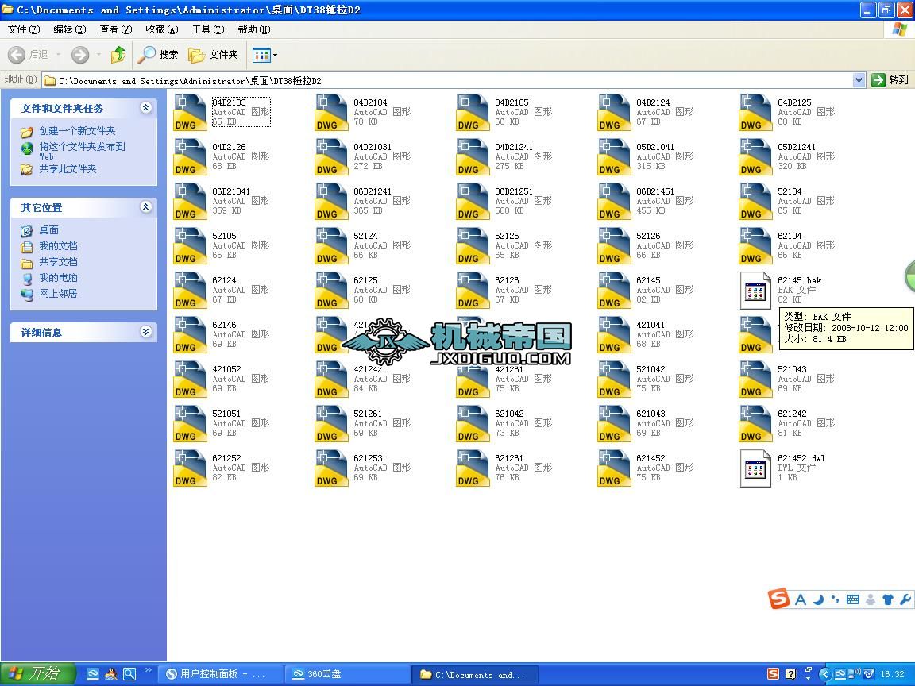Open the Views icon dropdown
Screen dimensions: 915x686
pyautogui.click(x=264, y=56)
